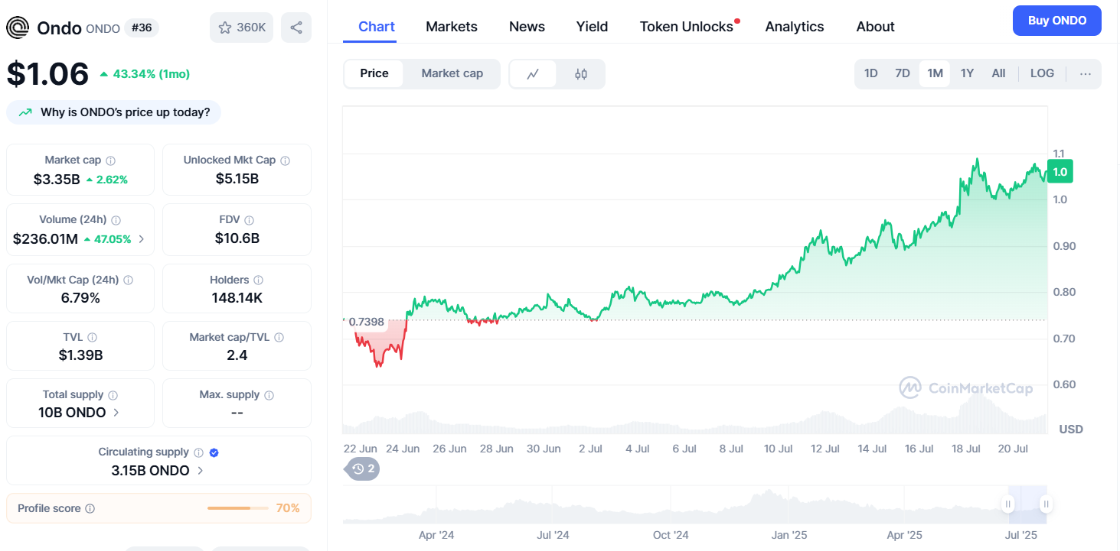Click the share icon next to watchlist
This screenshot has width=1120, height=551.
(296, 28)
